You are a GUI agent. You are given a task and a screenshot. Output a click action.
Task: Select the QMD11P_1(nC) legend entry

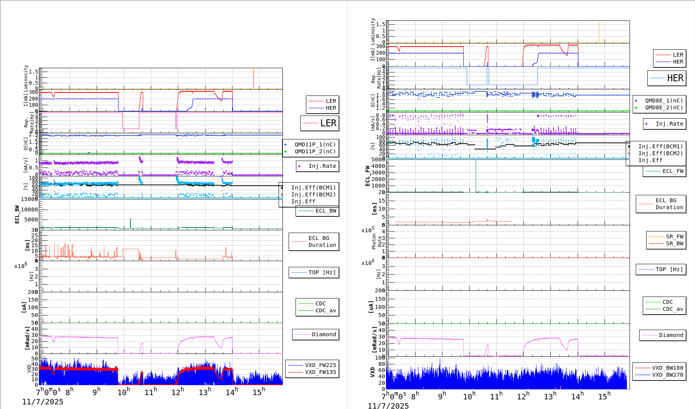315,144
